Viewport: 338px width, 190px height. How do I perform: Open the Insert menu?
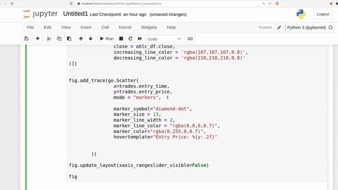click(x=86, y=27)
